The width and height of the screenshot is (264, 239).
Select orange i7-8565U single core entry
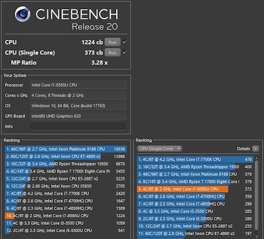click(x=195, y=189)
